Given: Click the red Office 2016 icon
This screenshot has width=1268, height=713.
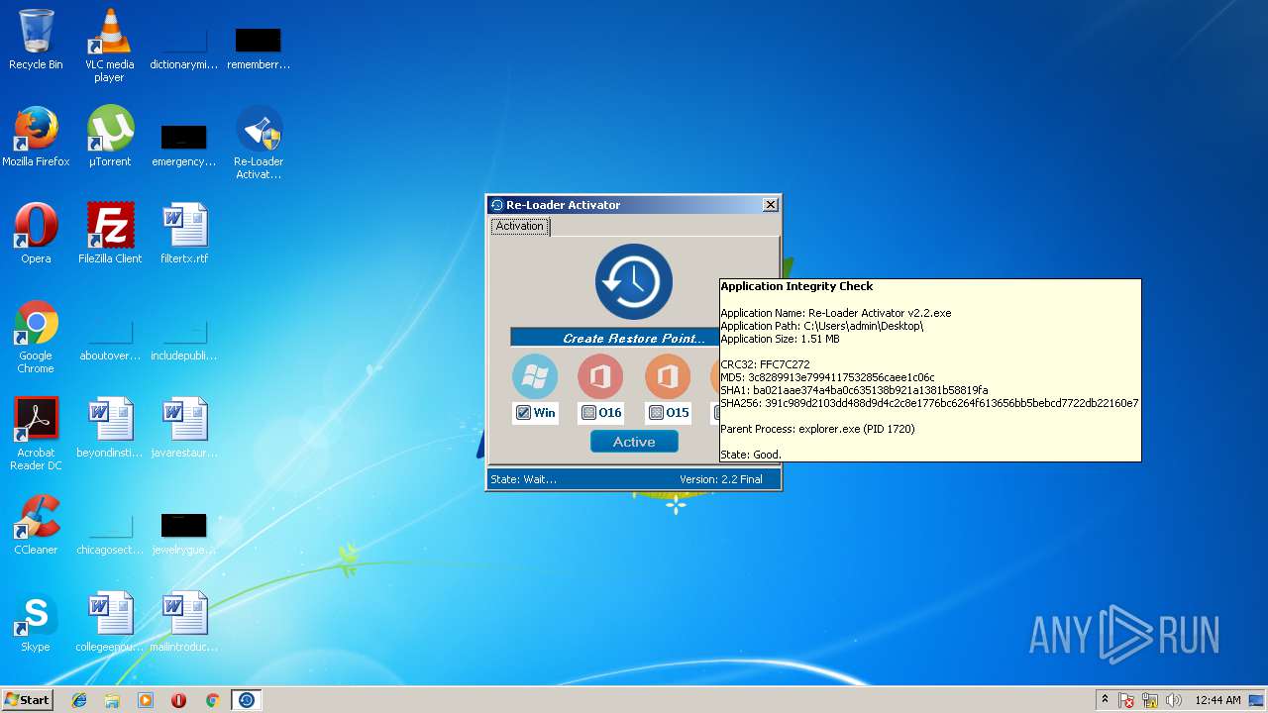Looking at the screenshot, I should tap(600, 376).
